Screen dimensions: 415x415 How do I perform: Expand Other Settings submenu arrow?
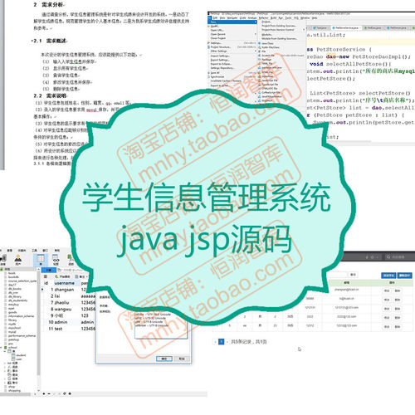(256, 51)
